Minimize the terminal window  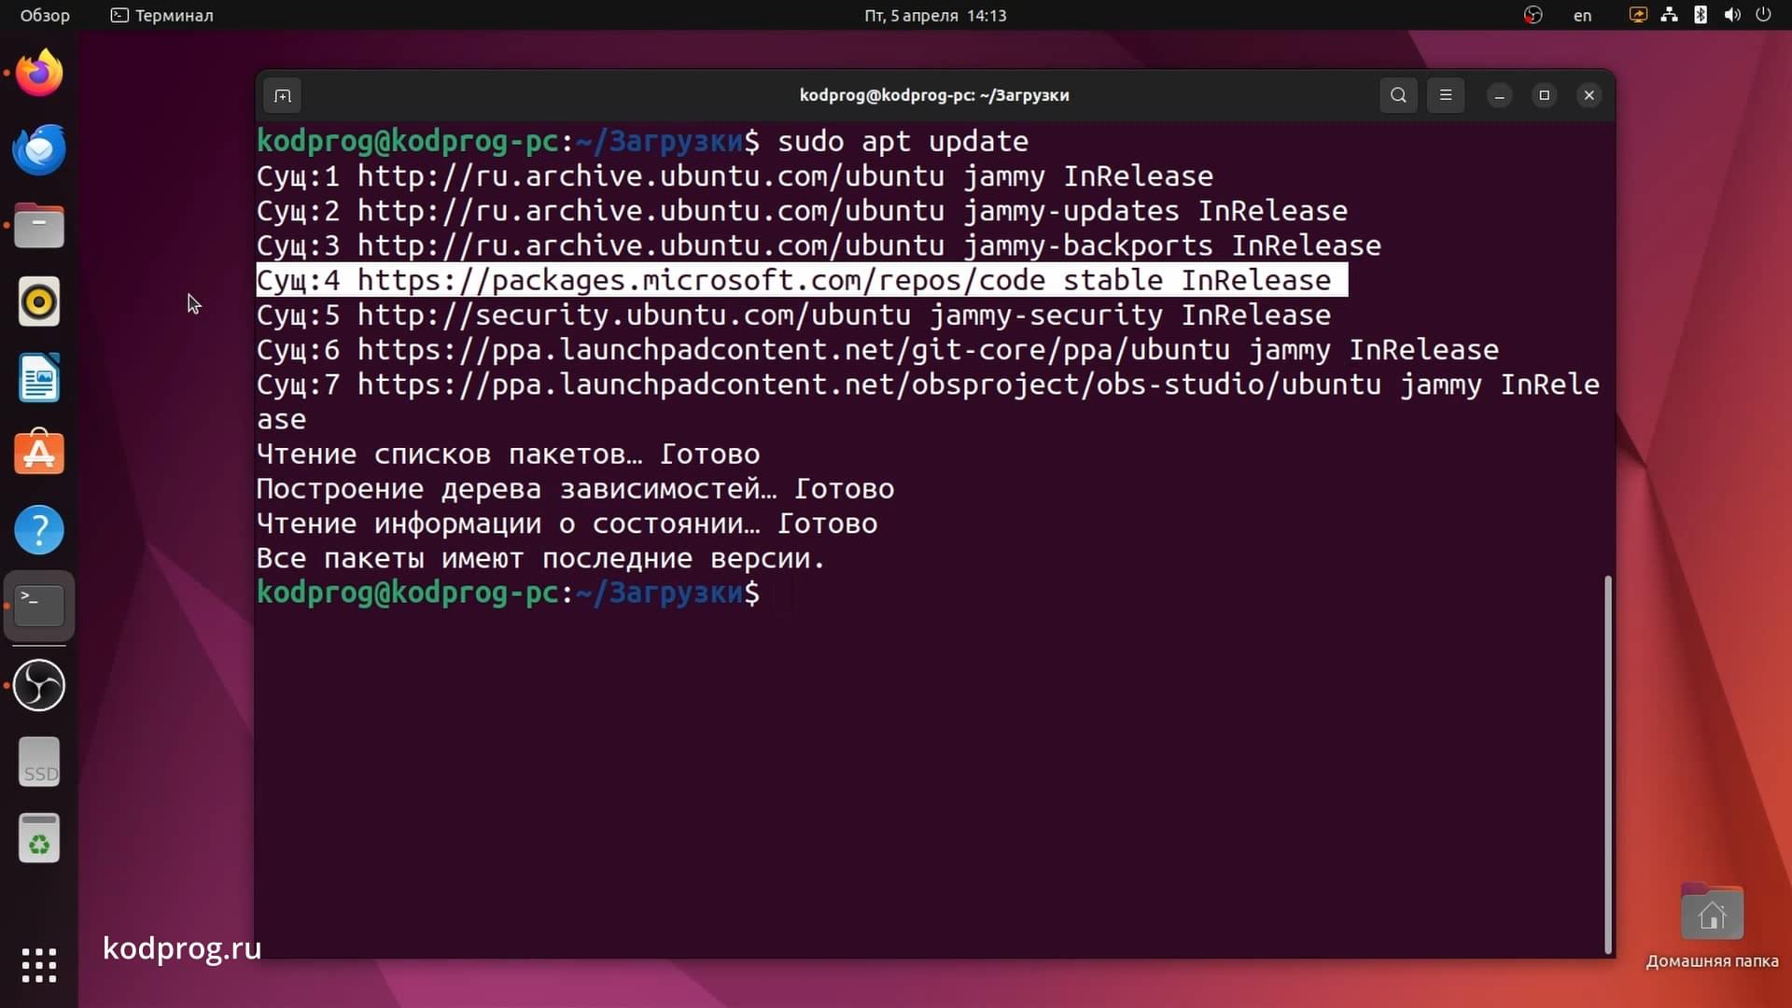pyautogui.click(x=1500, y=95)
